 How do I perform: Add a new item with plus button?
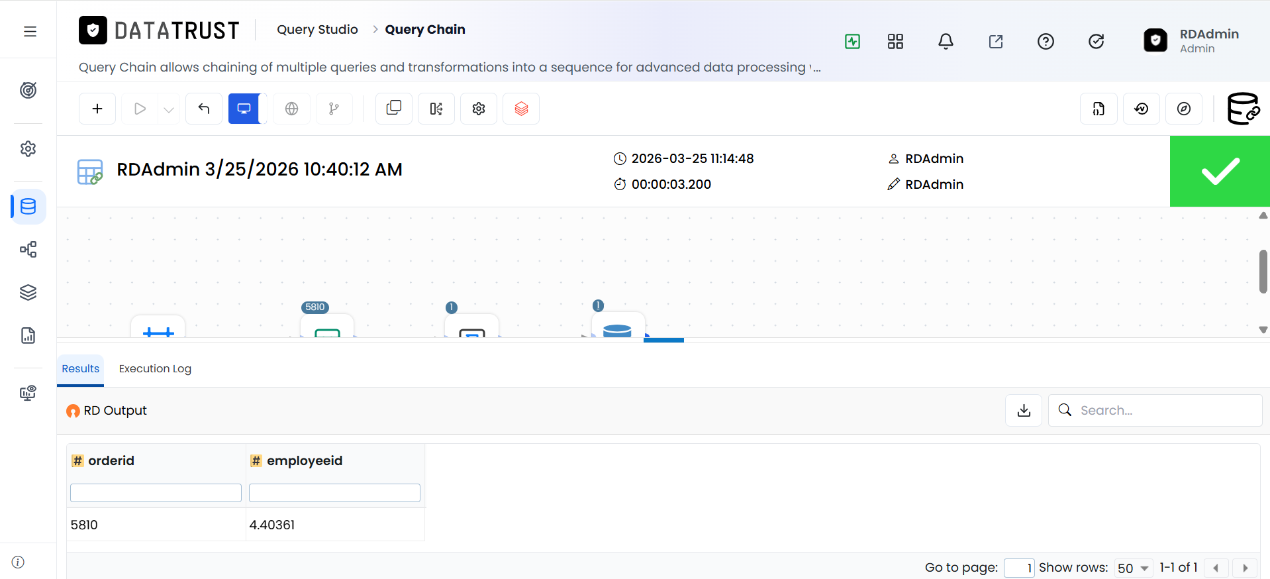click(x=97, y=109)
